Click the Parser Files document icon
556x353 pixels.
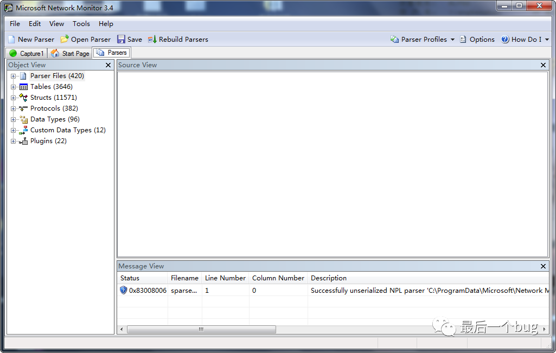coord(23,76)
